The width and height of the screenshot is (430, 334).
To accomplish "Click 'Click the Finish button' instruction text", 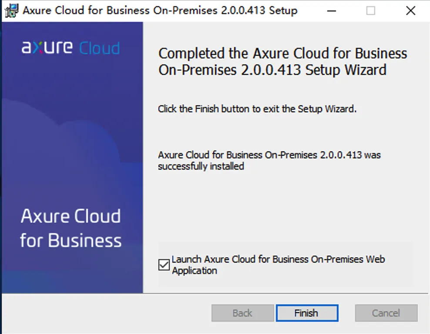I will click(258, 109).
